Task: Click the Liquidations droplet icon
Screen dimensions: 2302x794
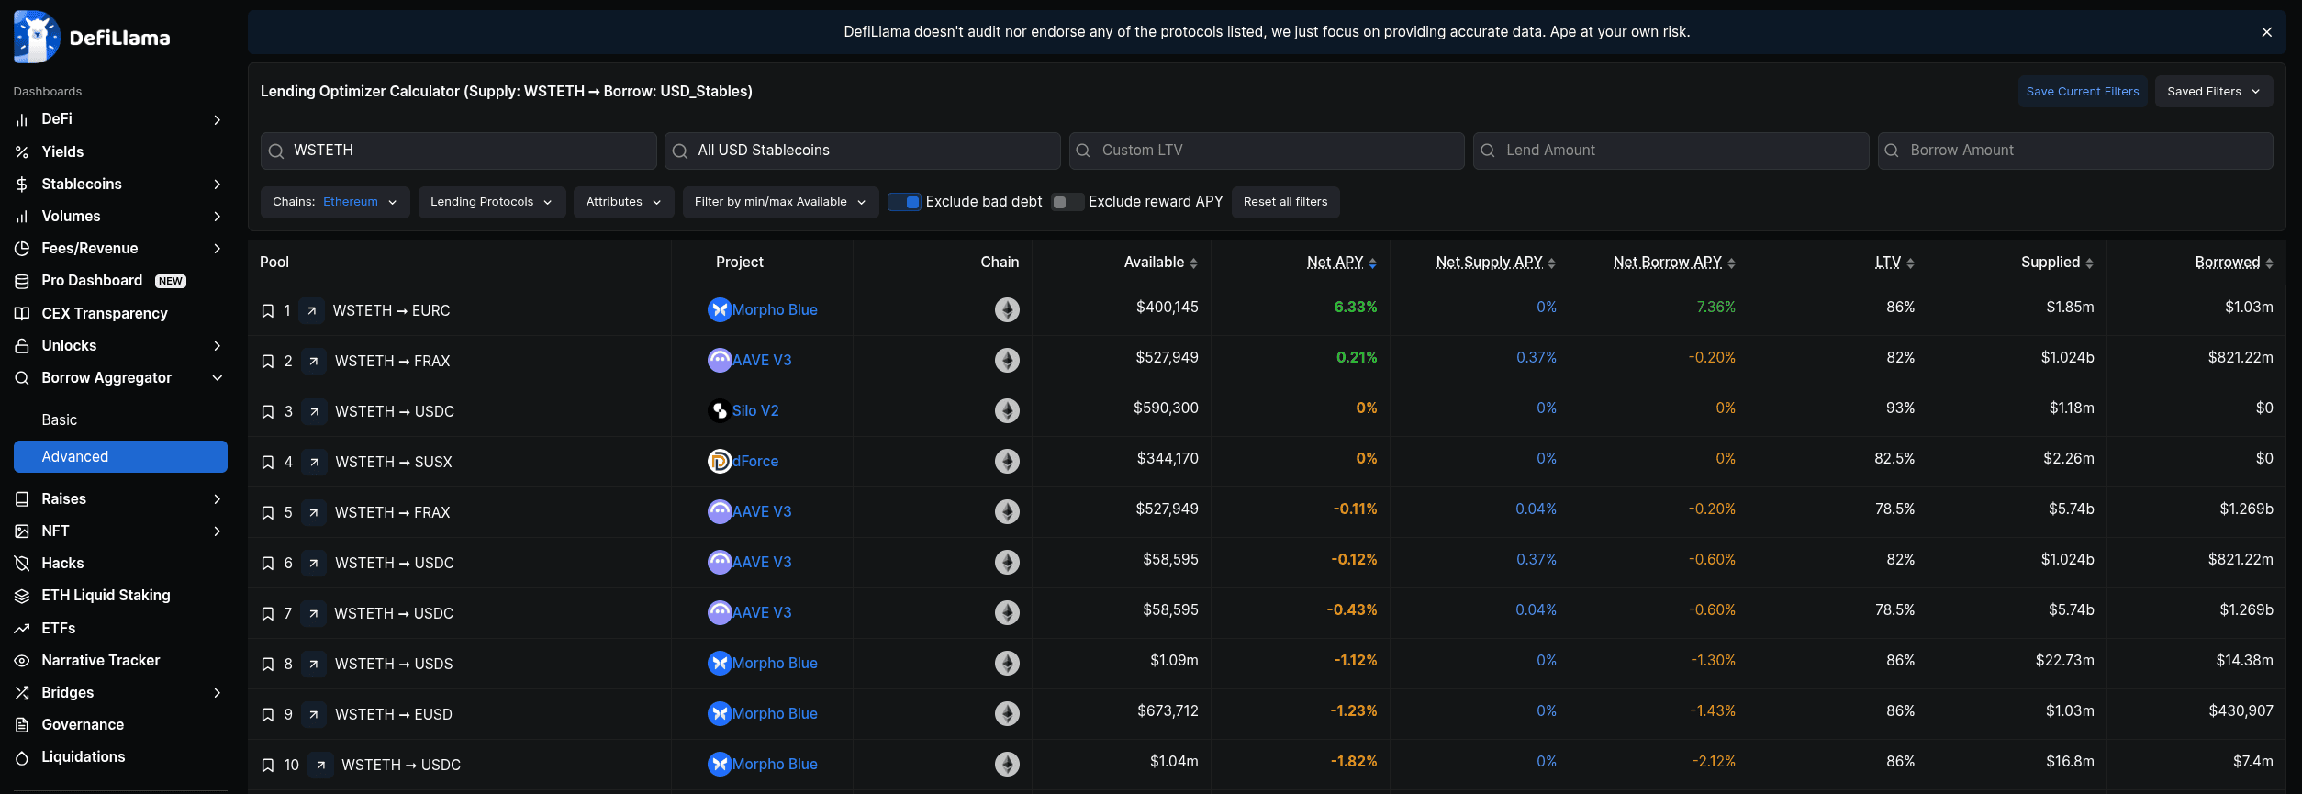Action: (x=22, y=757)
